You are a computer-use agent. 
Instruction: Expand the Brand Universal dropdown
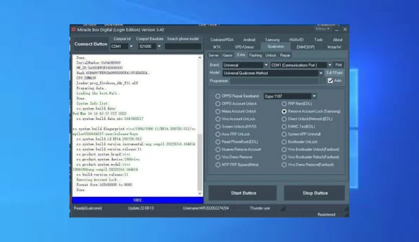point(266,65)
